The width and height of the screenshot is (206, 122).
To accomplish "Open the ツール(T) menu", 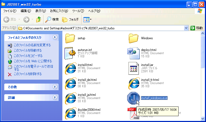I will [x=78, y=11].
